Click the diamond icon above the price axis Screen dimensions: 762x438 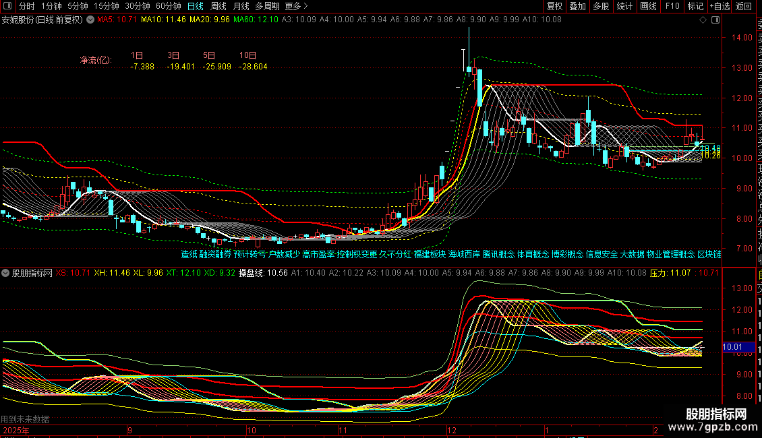coord(703,20)
